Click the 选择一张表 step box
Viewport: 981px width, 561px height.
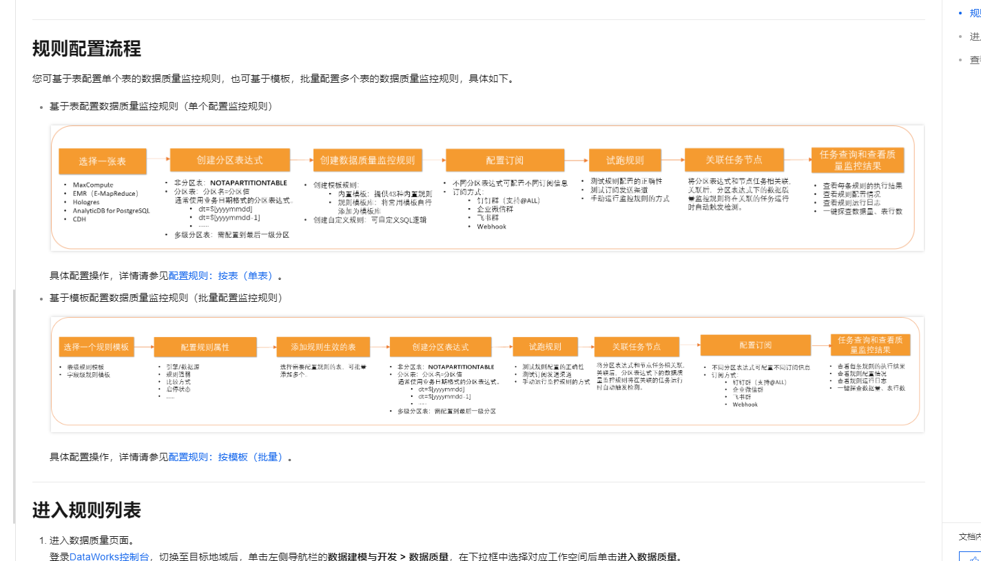point(102,161)
